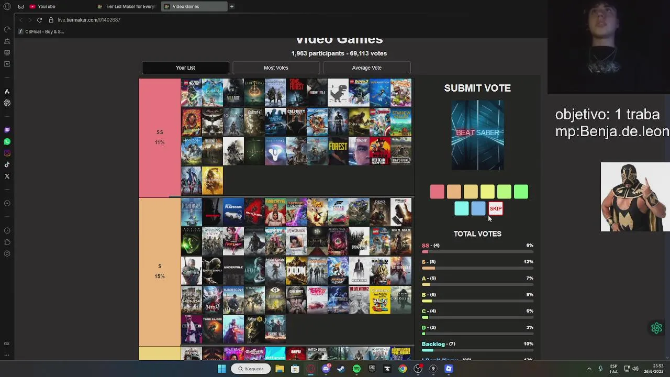The width and height of the screenshot is (670, 377).
Task: Click the ESP LAA language indicator
Action: [613, 369]
